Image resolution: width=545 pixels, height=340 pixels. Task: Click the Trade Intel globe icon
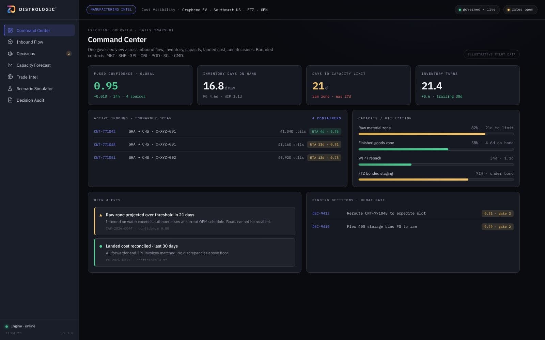(x=10, y=77)
